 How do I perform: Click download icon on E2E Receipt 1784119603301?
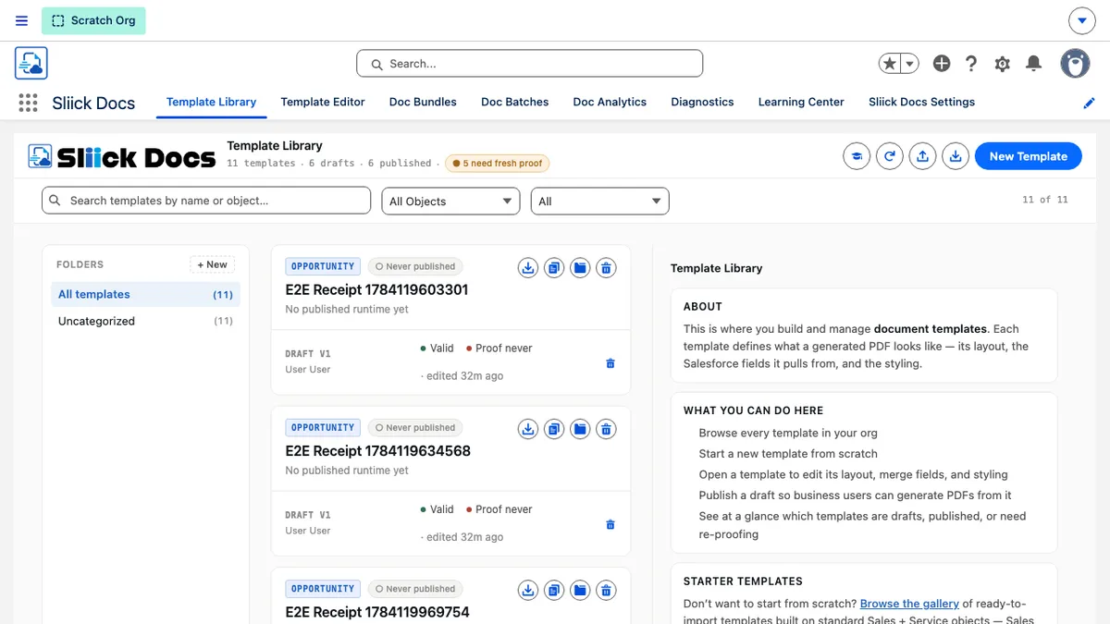528,268
